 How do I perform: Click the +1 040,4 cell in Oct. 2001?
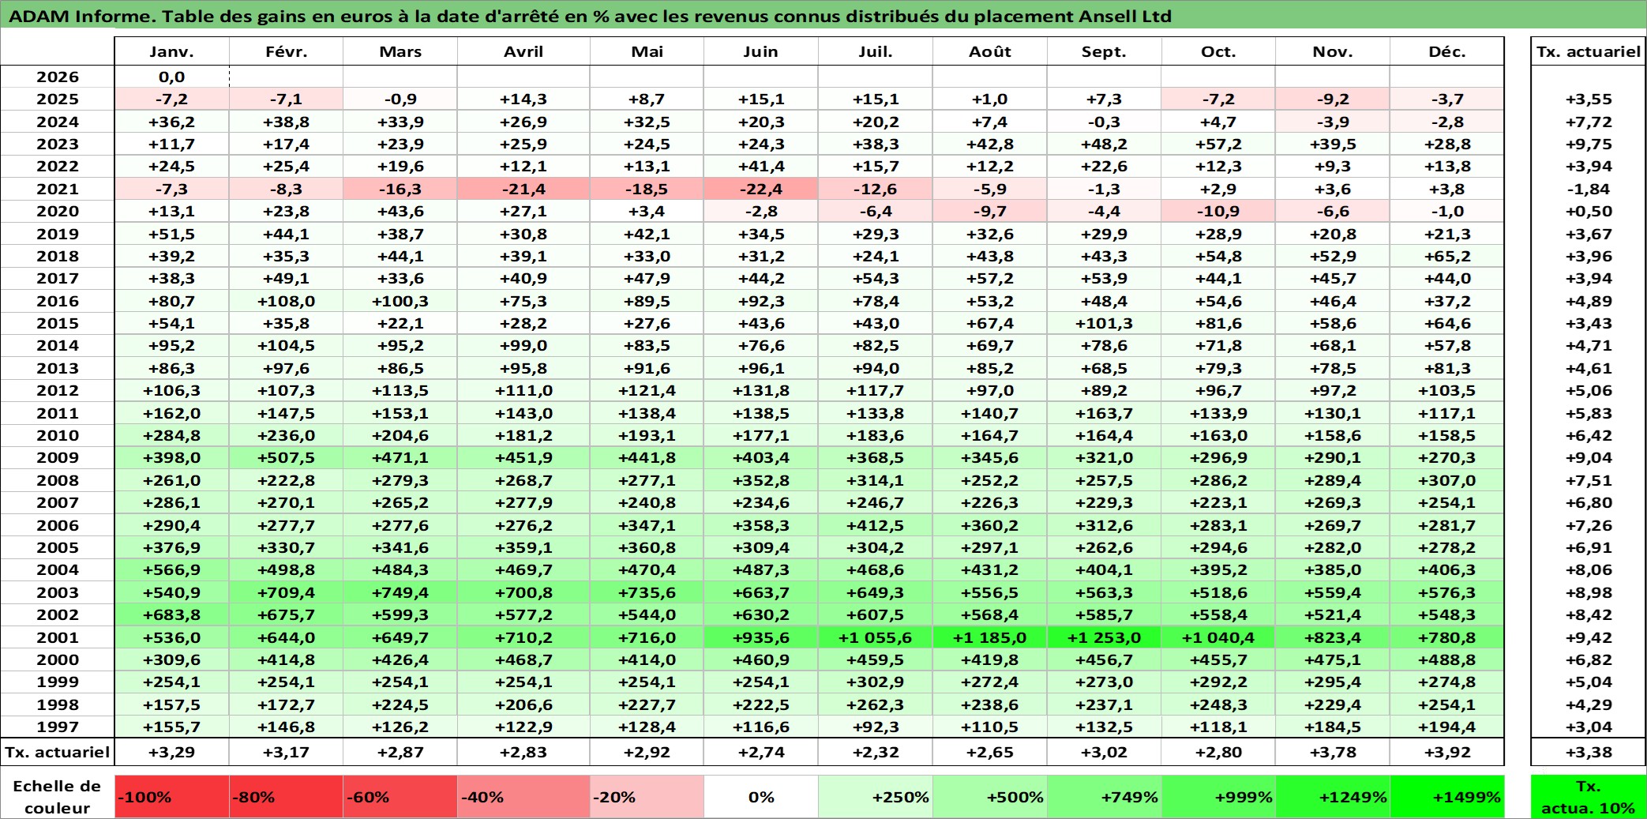pyautogui.click(x=1218, y=637)
